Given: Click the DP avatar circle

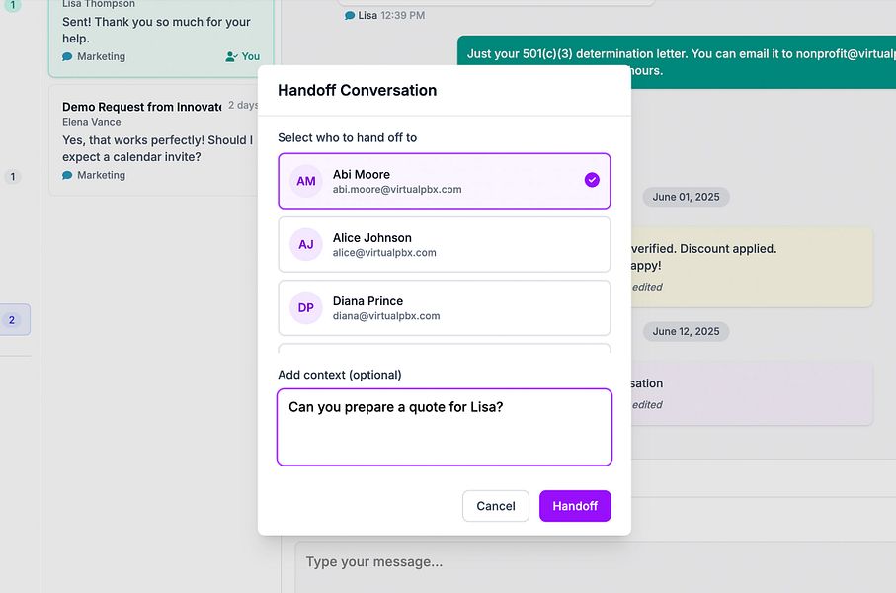Looking at the screenshot, I should pos(306,307).
